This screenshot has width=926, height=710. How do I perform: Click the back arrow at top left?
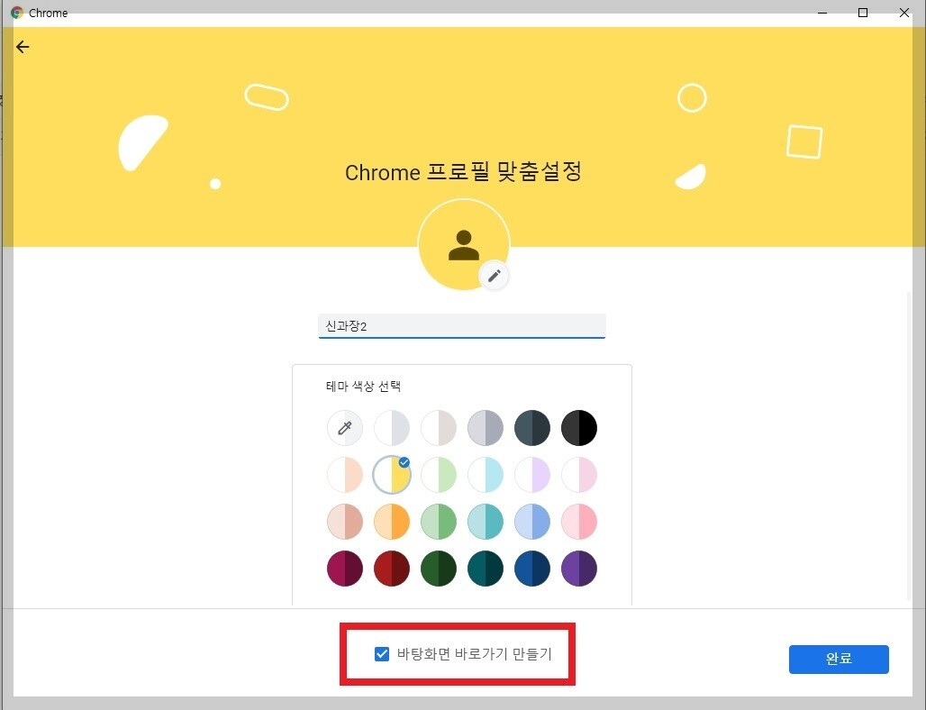point(23,47)
